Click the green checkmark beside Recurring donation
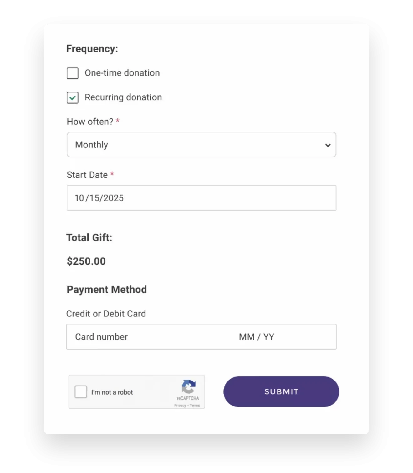 click(x=73, y=98)
